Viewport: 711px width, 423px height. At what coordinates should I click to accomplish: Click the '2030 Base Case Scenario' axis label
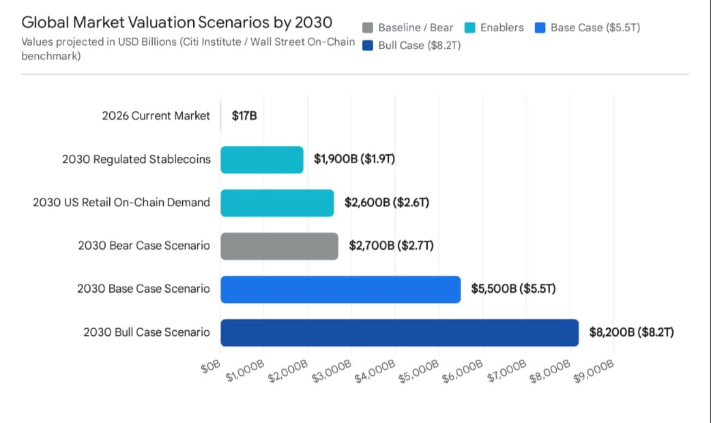pos(144,289)
